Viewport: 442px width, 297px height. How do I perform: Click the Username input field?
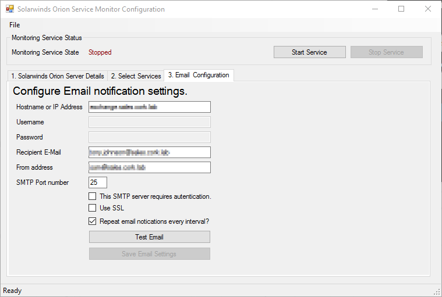pos(150,122)
